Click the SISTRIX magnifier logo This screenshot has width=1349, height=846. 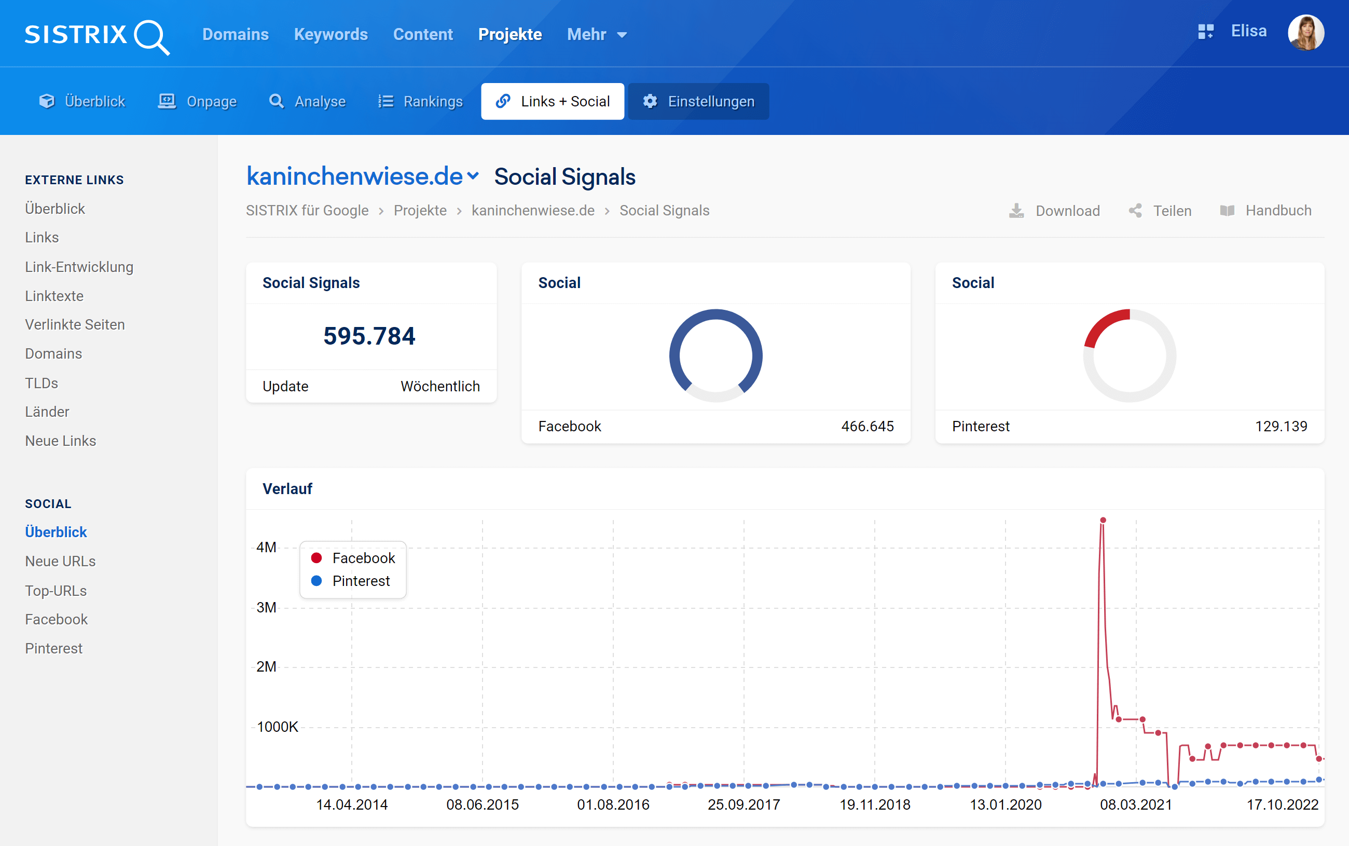coord(151,37)
